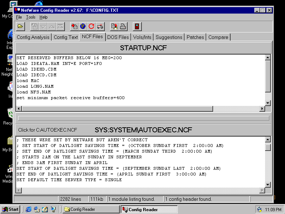This screenshot has height=214, width=285.
Task: Click the '111kb' status bar entry
Action: [x=97, y=199]
